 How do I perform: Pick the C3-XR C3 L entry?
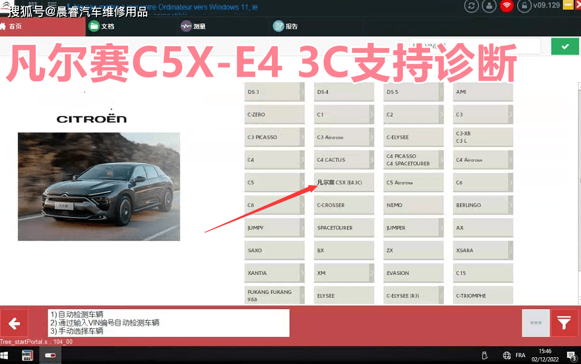tap(483, 137)
